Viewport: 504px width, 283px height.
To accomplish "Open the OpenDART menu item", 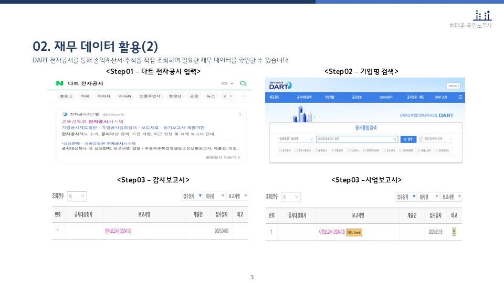I will (x=386, y=97).
